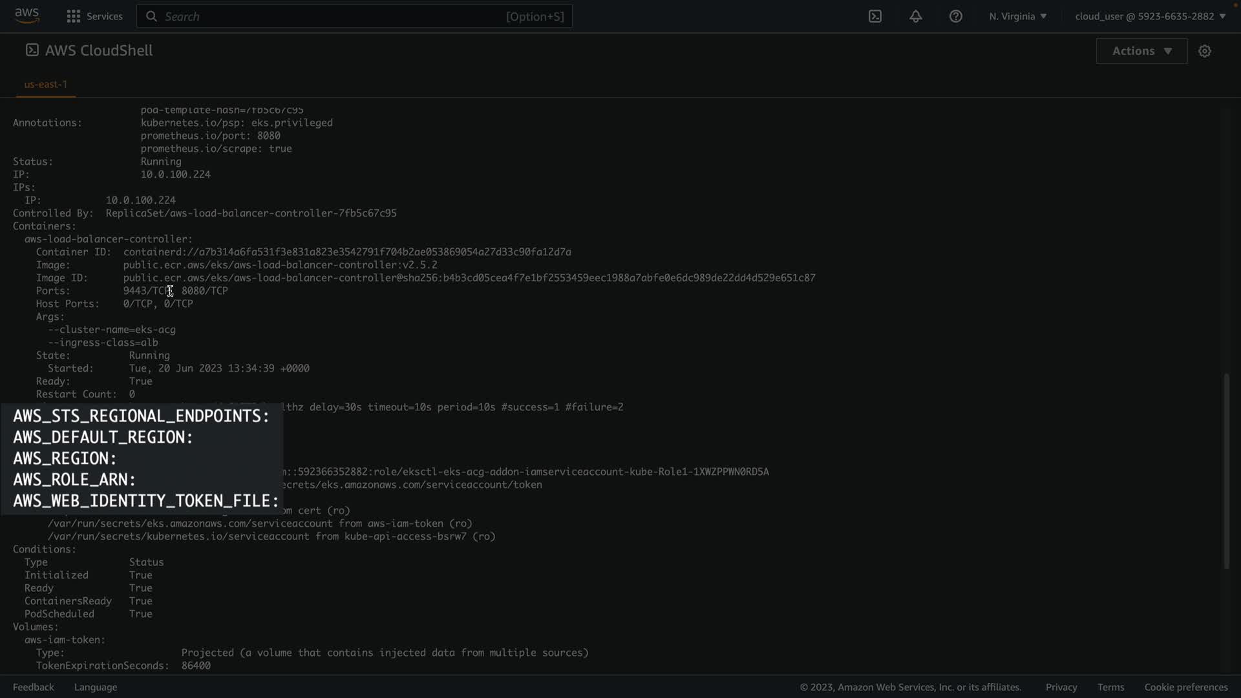Click the Services menu label
This screenshot has width=1241, height=698.
tap(104, 16)
